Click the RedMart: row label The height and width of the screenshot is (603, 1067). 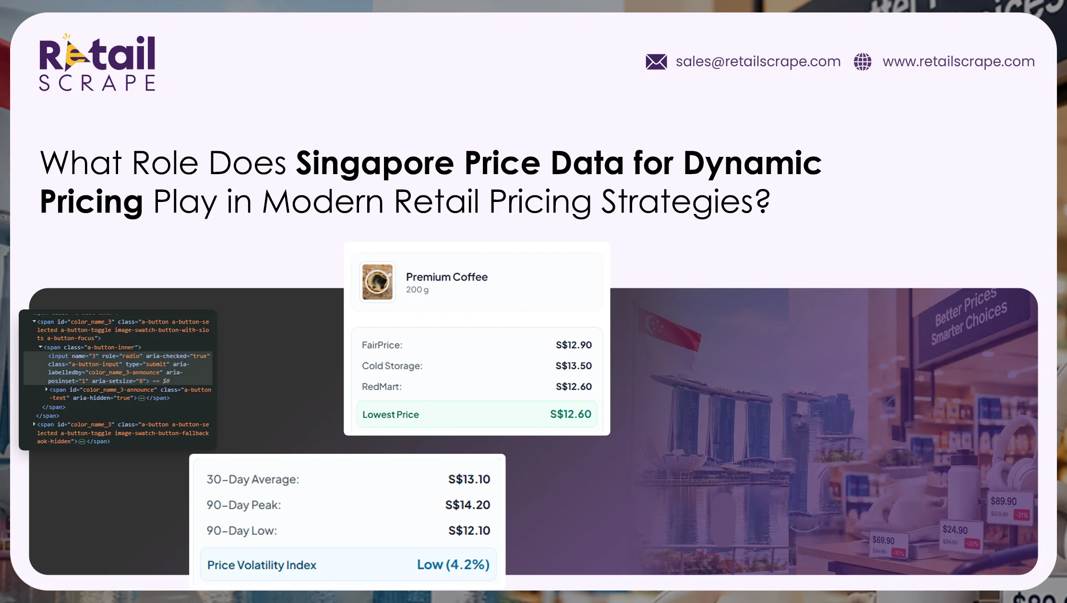point(382,387)
